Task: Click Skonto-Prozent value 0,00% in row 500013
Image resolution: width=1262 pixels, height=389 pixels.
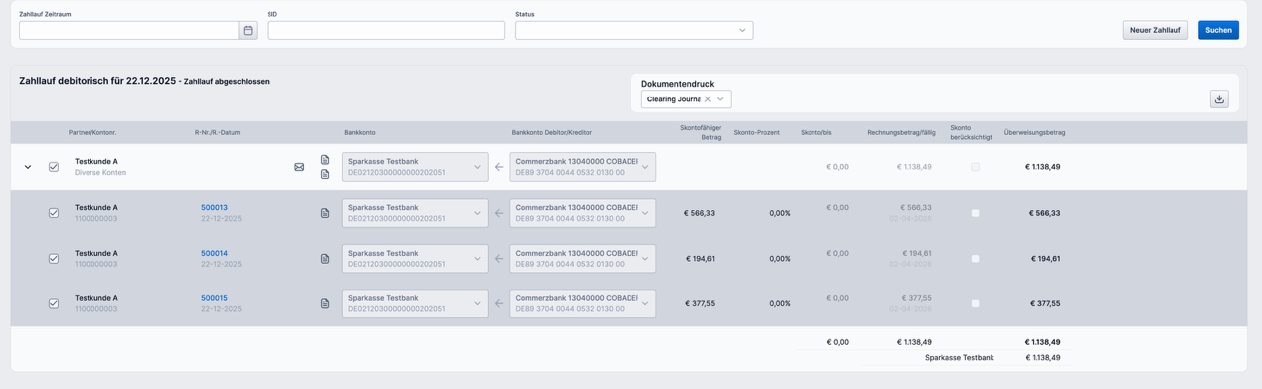Action: tap(780, 213)
